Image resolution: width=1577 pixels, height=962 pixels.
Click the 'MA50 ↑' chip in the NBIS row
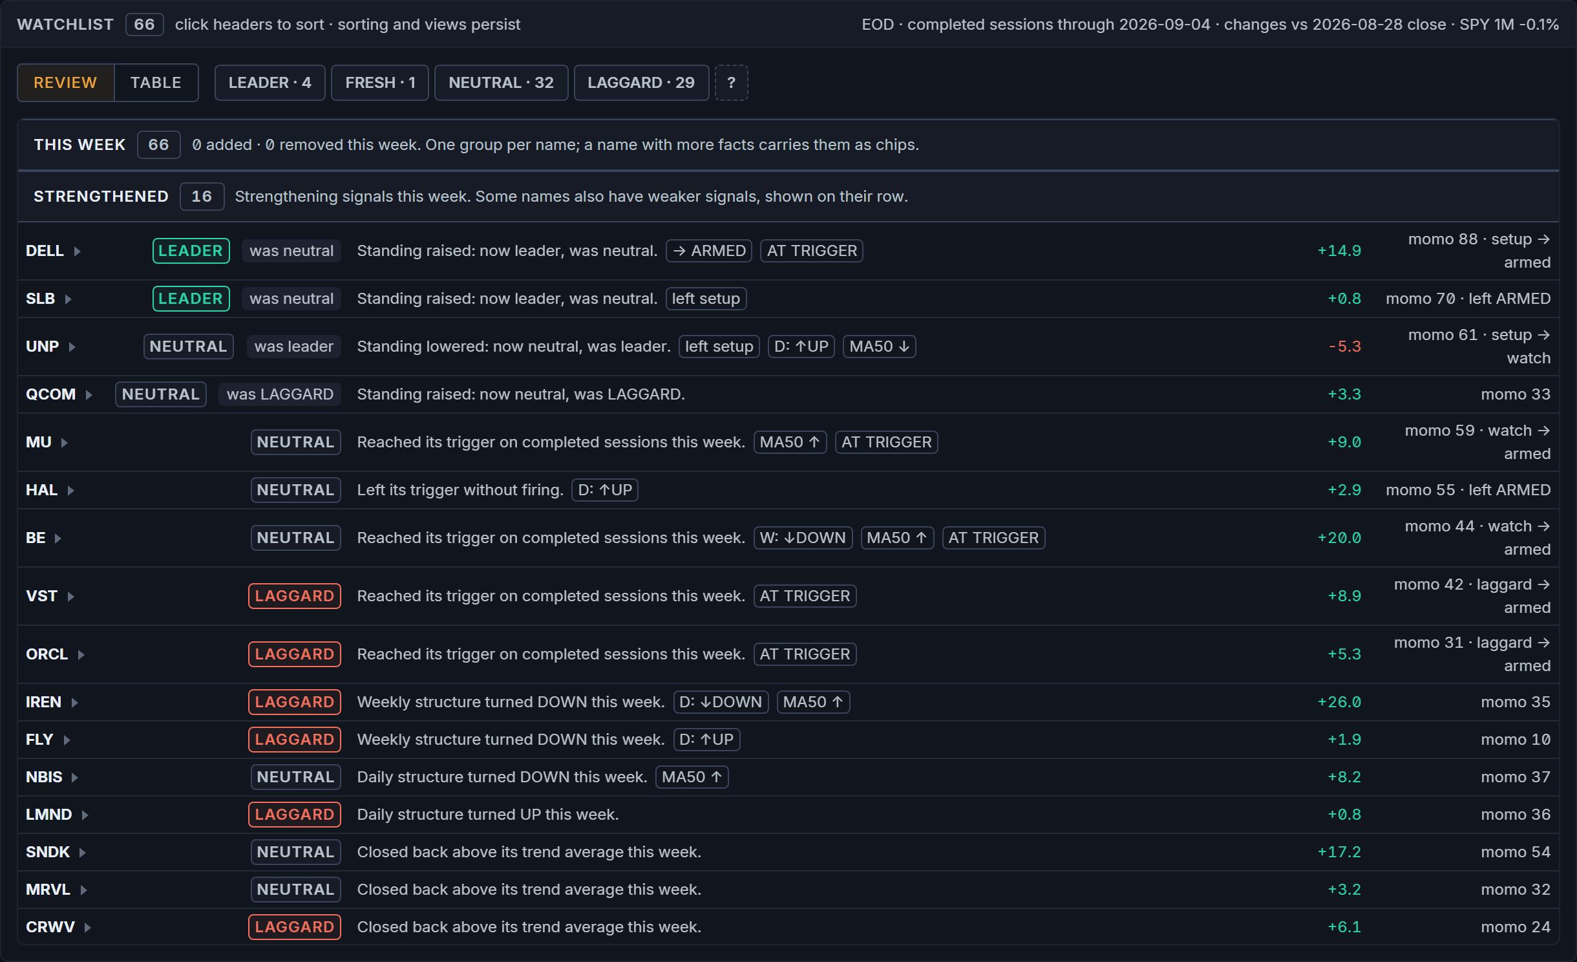(x=692, y=777)
